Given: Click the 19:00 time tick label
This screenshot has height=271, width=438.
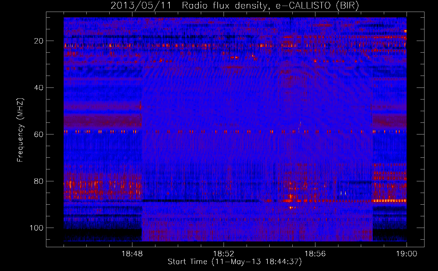Looking at the screenshot, I should [407, 254].
